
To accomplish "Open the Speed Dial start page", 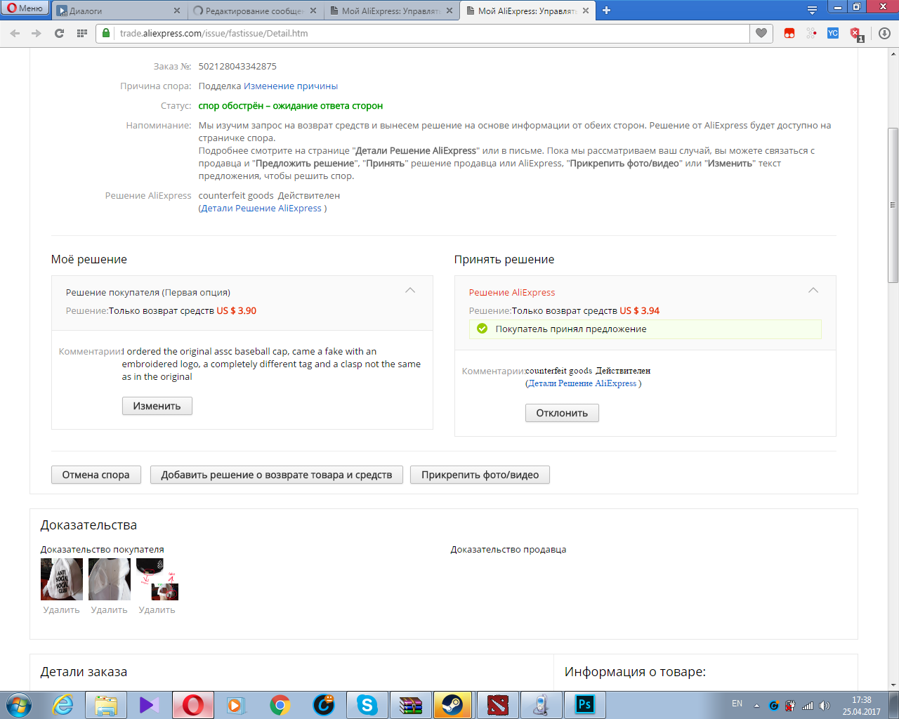I will click(x=81, y=33).
